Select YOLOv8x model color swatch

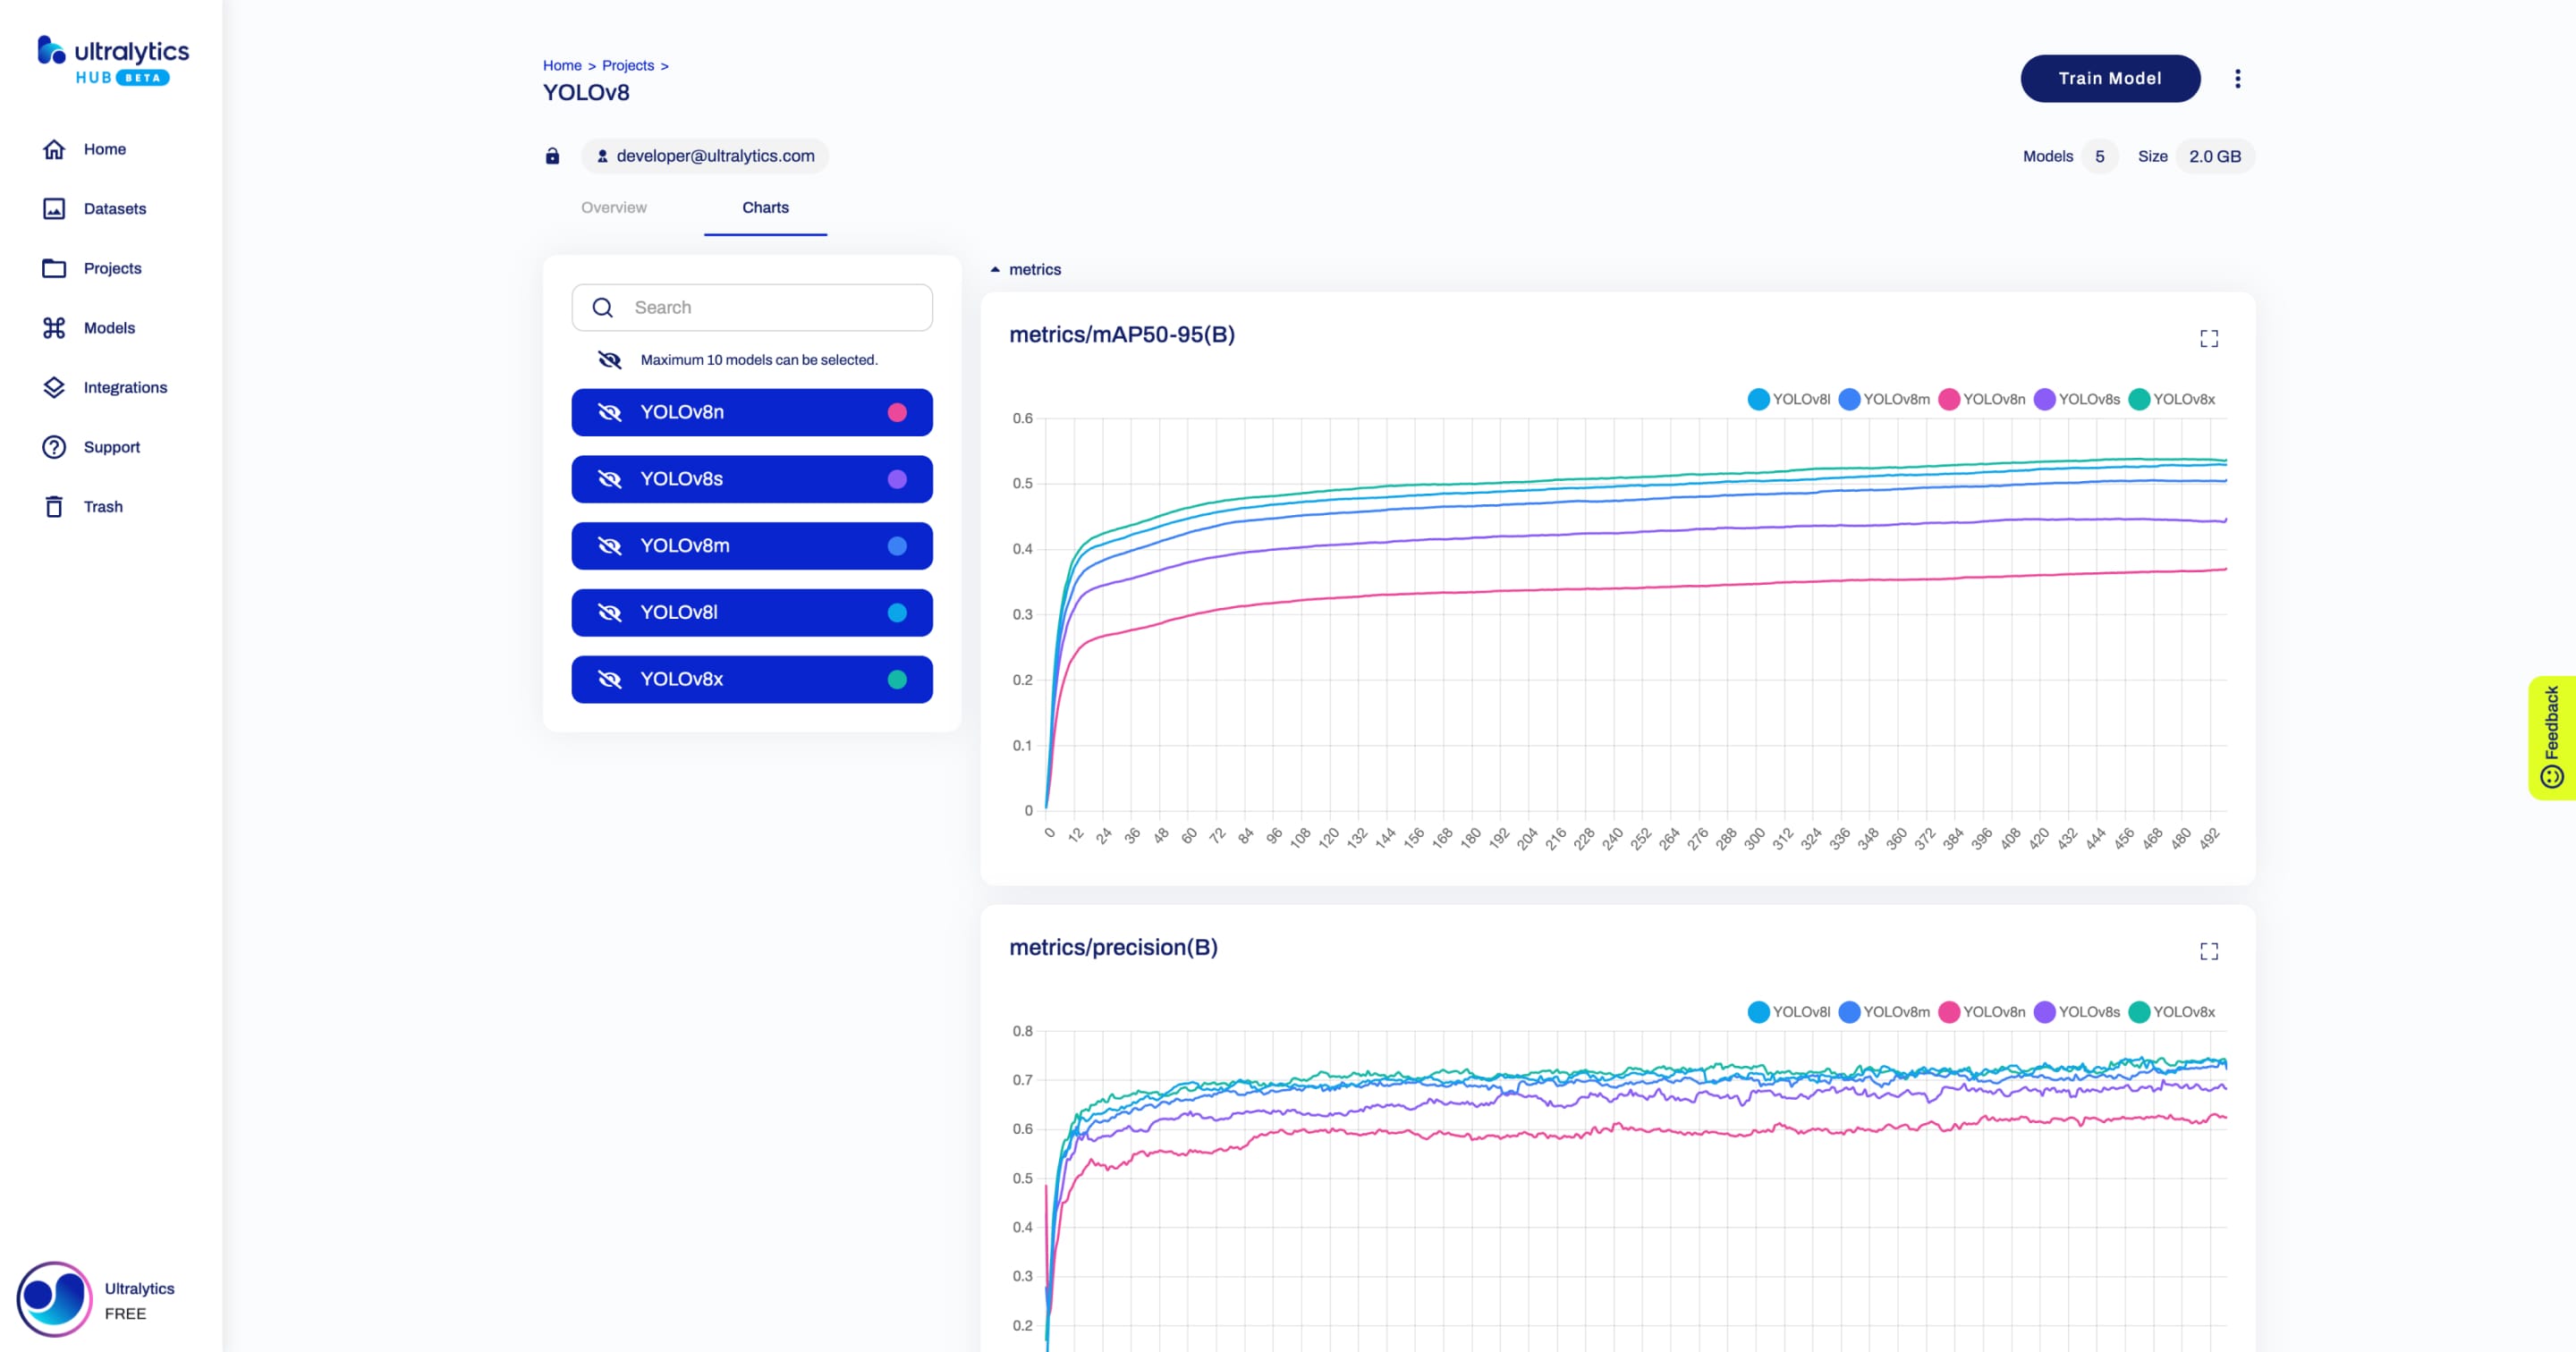[x=898, y=678]
